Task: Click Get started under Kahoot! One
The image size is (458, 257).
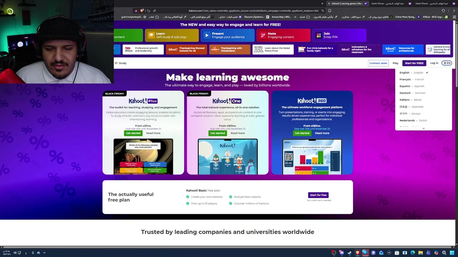Action: pyautogui.click(x=218, y=133)
